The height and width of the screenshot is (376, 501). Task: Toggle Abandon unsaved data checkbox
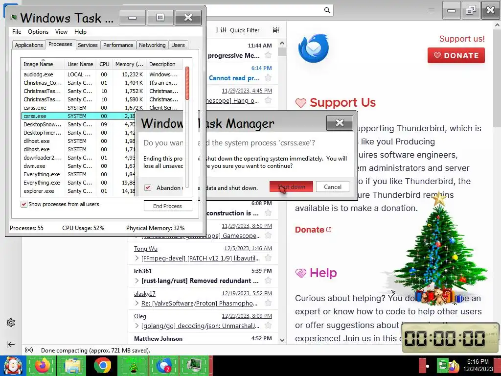click(x=148, y=188)
